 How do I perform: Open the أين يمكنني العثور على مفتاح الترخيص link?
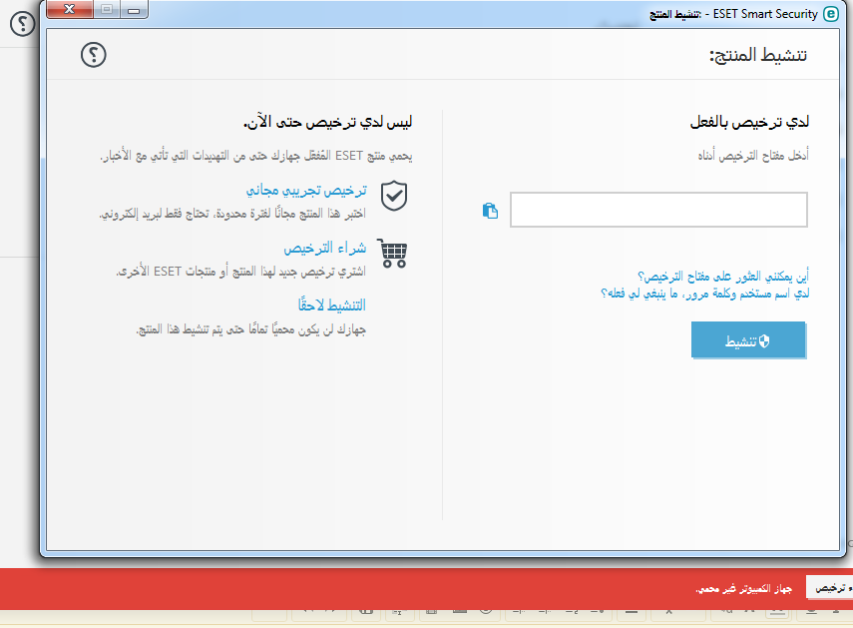[723, 277]
